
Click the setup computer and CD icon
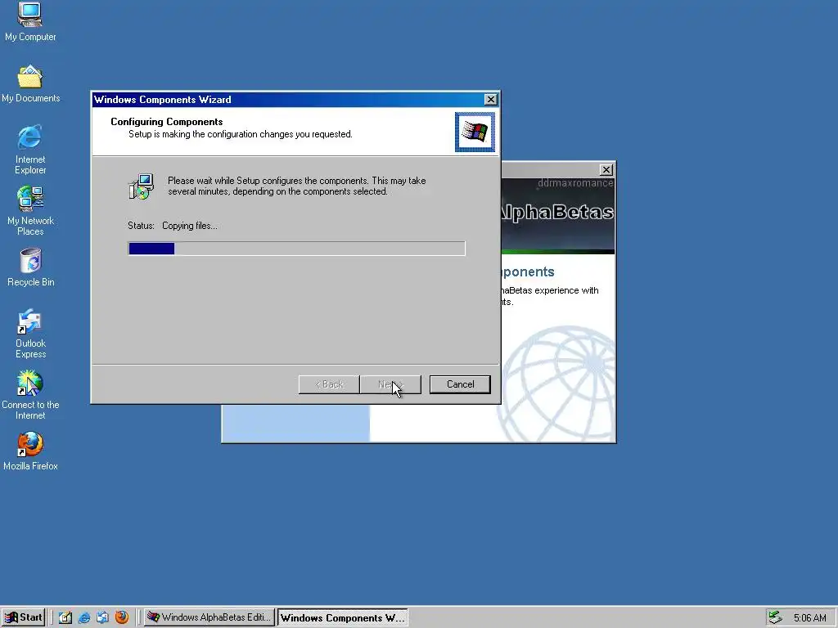coord(141,186)
